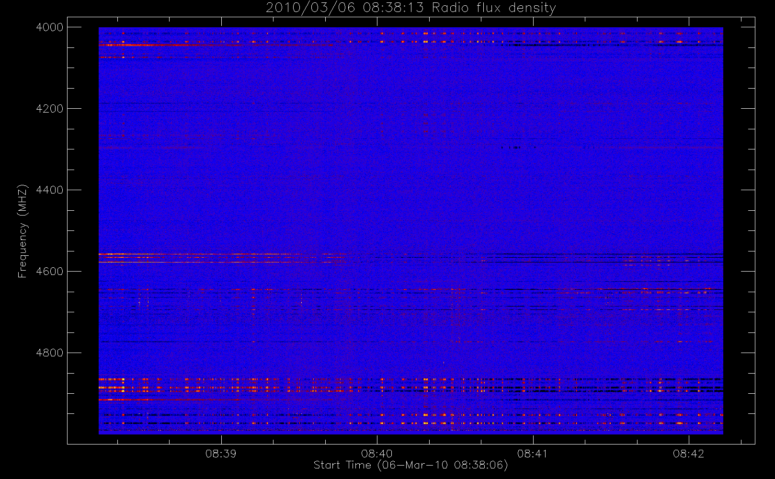Click the 'Frequency (MHZ)' axis label
The image size is (775, 479).
point(23,231)
